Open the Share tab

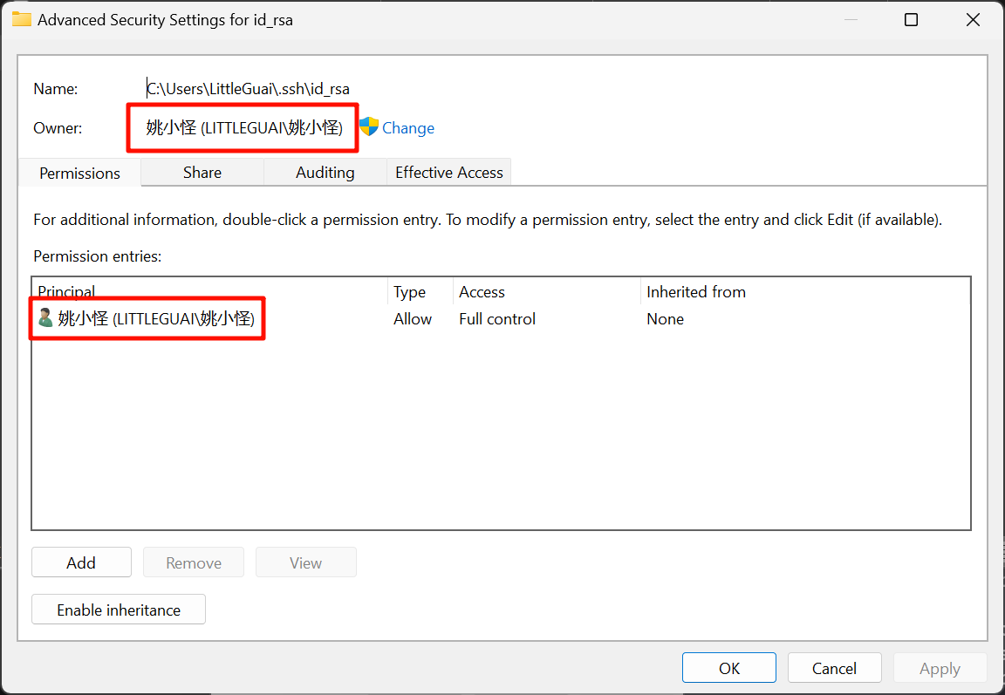tap(202, 173)
